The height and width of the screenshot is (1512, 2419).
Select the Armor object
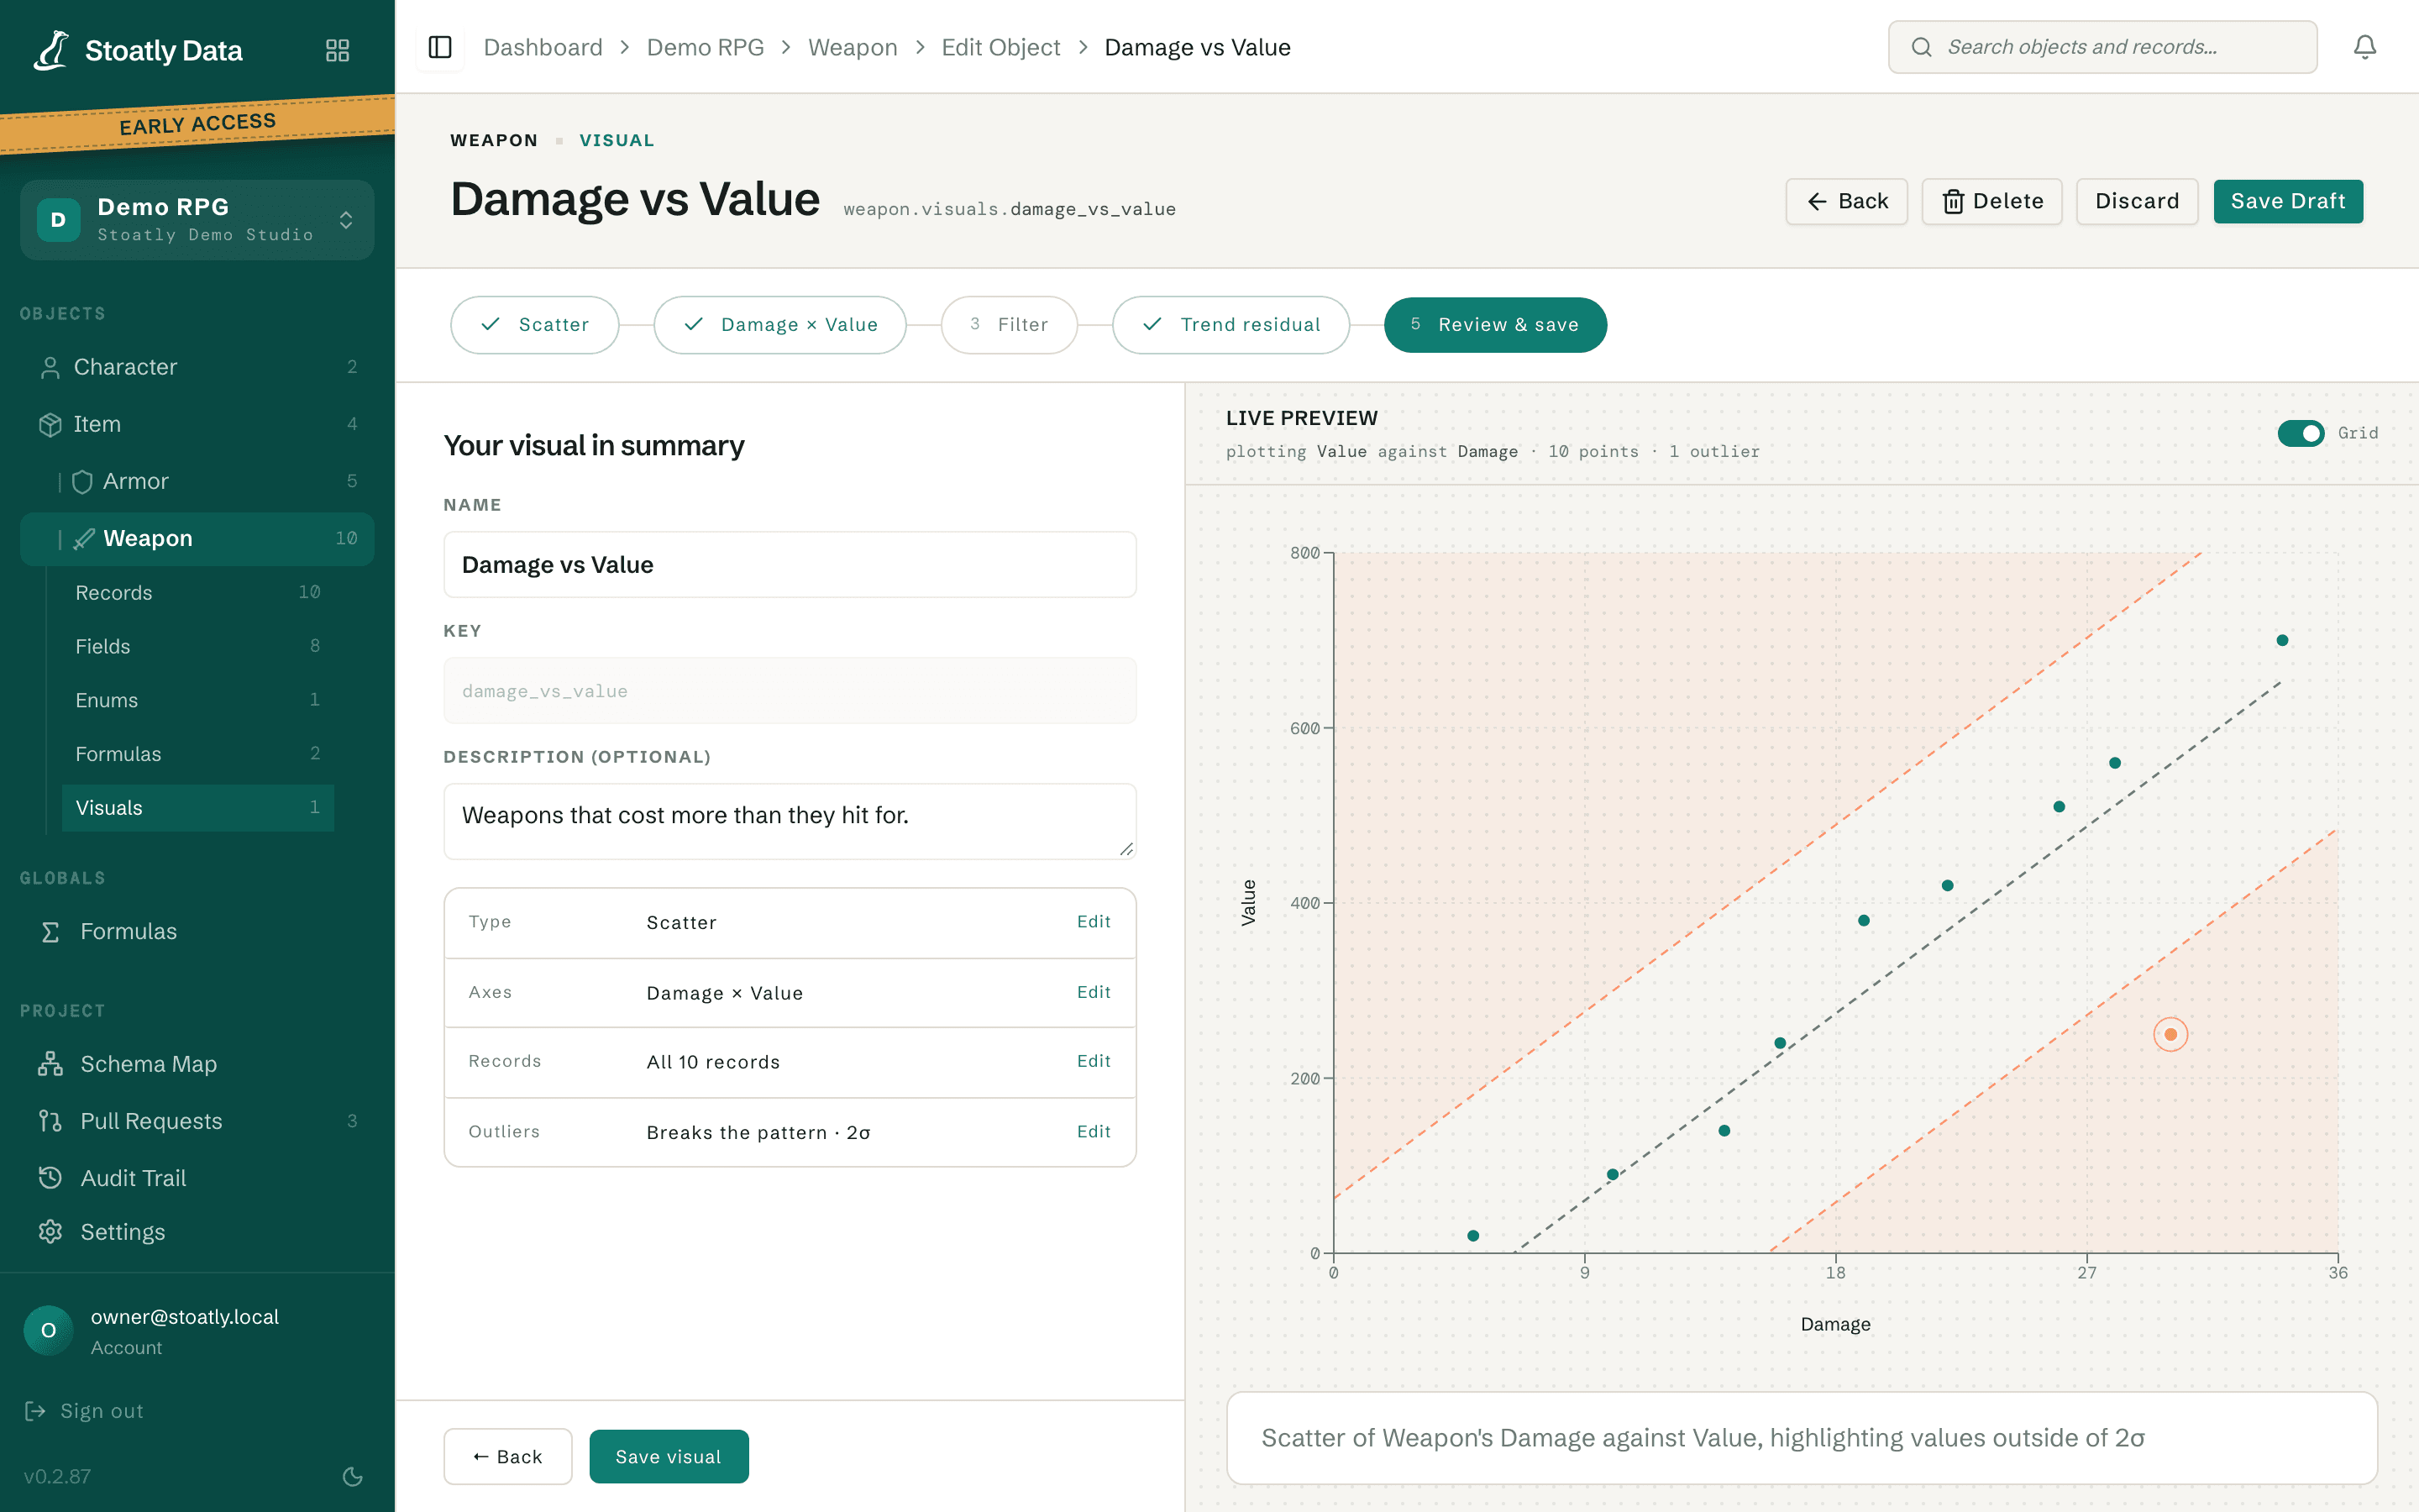(197, 481)
